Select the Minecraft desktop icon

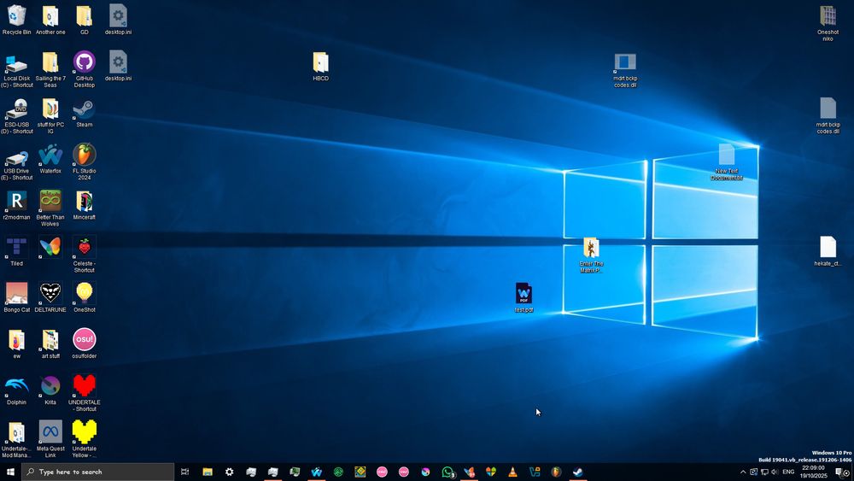(85, 205)
